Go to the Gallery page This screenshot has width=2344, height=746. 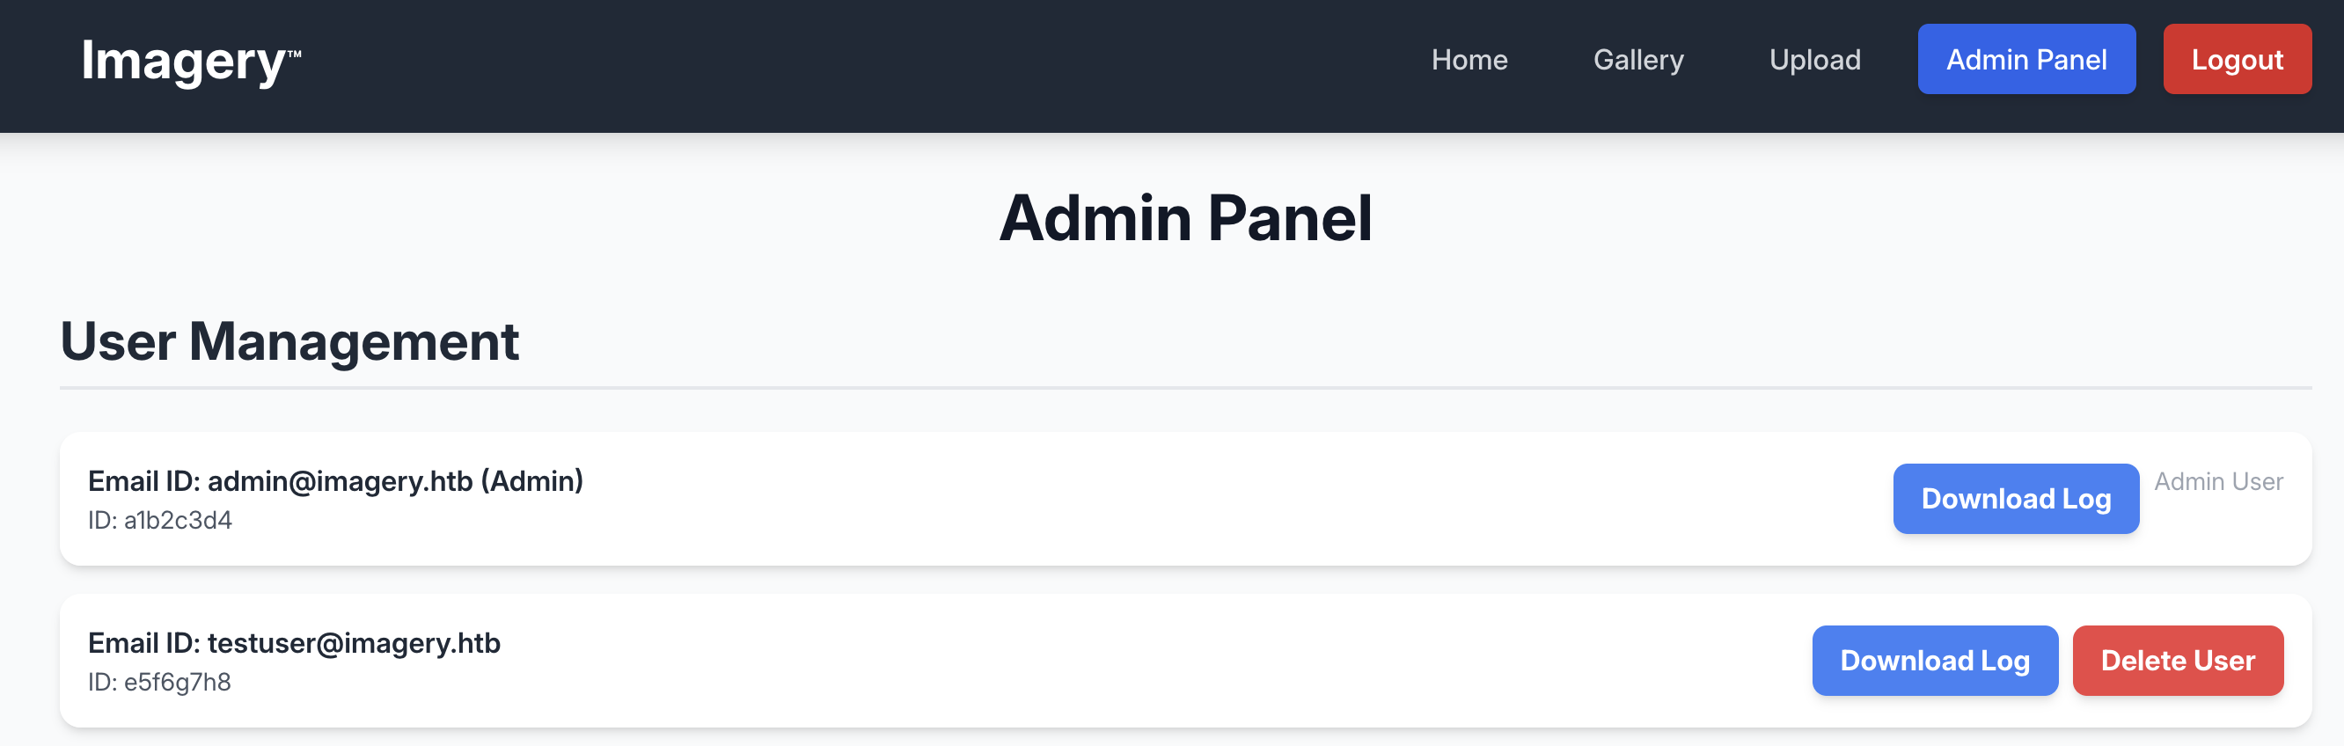[1637, 60]
